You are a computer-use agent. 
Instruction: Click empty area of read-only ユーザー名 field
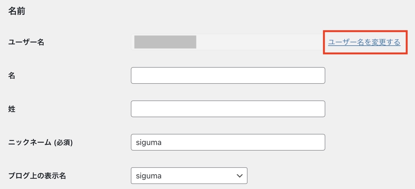(x=258, y=42)
